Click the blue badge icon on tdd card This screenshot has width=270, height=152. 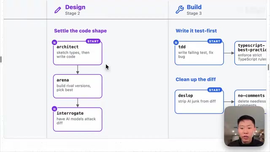tap(176, 42)
